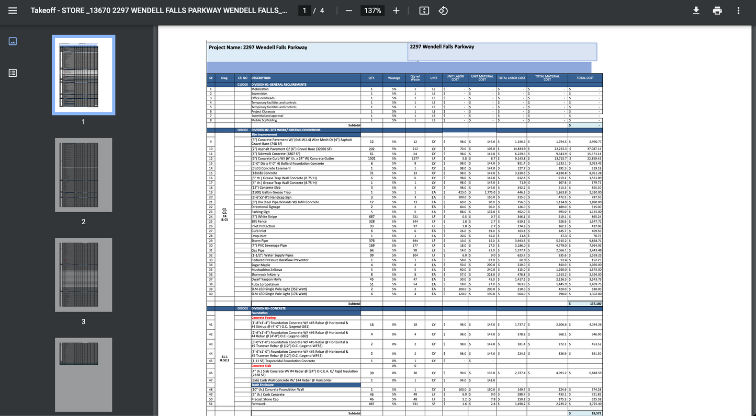Rotate the document counterclockwise

(443, 10)
